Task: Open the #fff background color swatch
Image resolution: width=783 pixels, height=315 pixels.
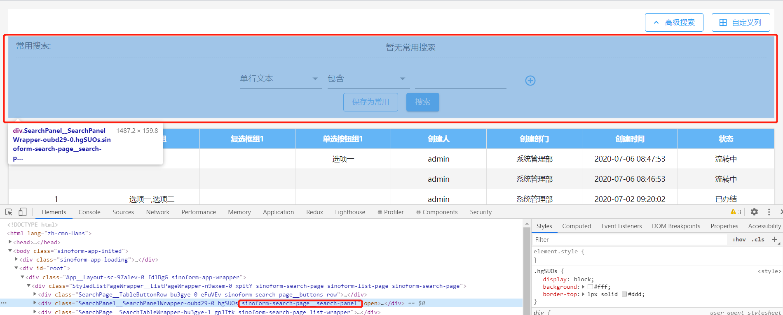Action: coord(590,287)
